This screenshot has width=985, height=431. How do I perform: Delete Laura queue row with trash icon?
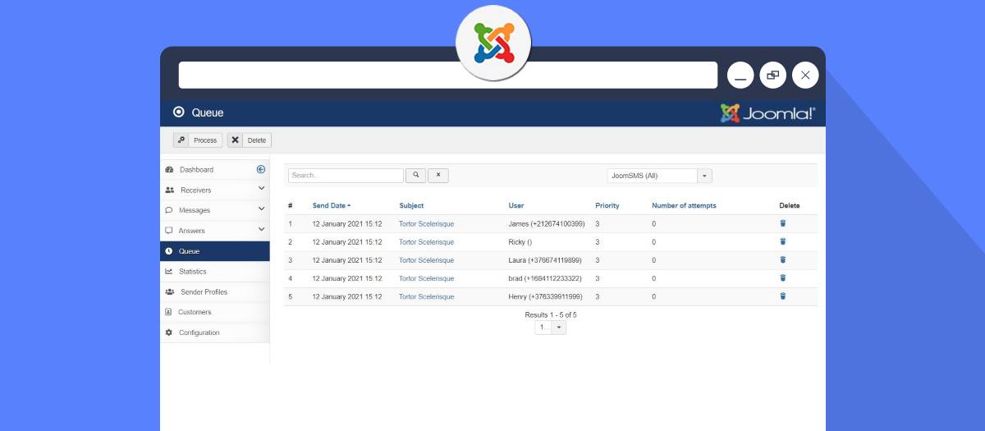[x=782, y=259]
